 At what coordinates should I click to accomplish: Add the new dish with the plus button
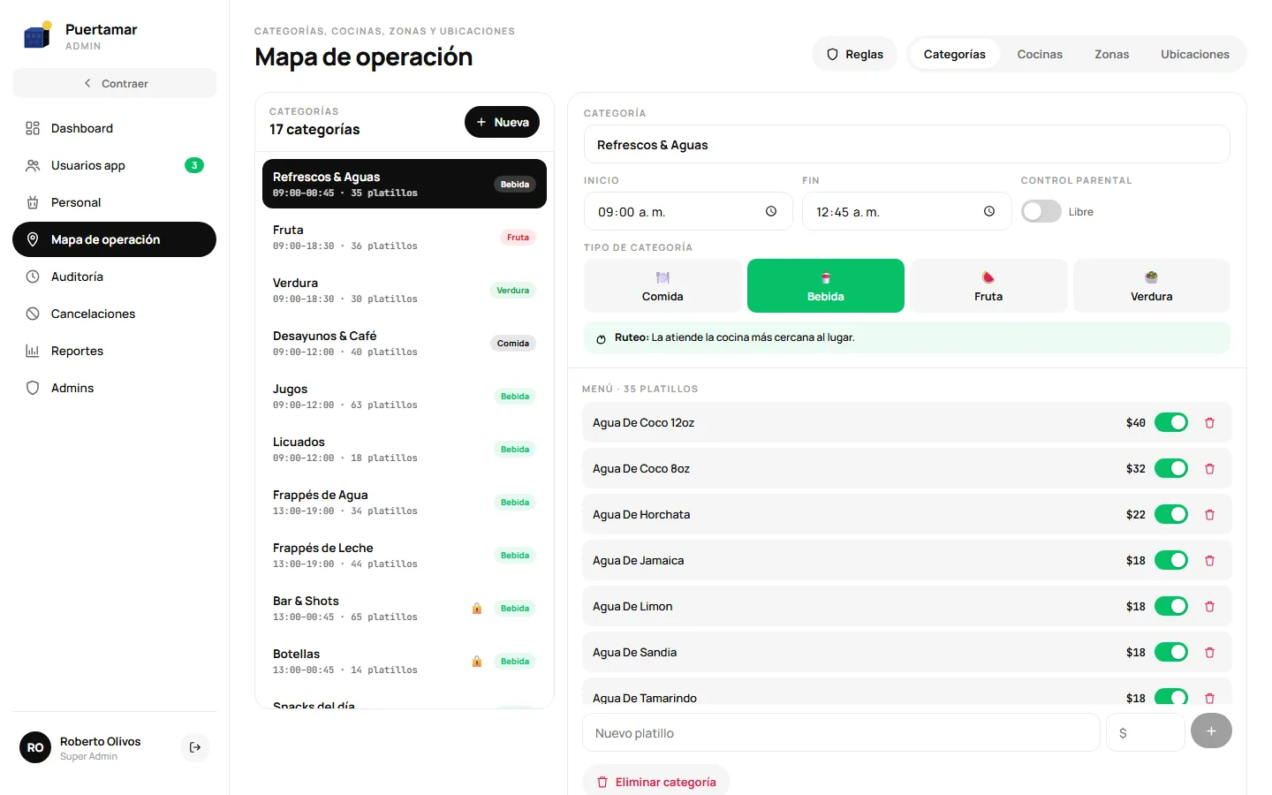(x=1211, y=731)
